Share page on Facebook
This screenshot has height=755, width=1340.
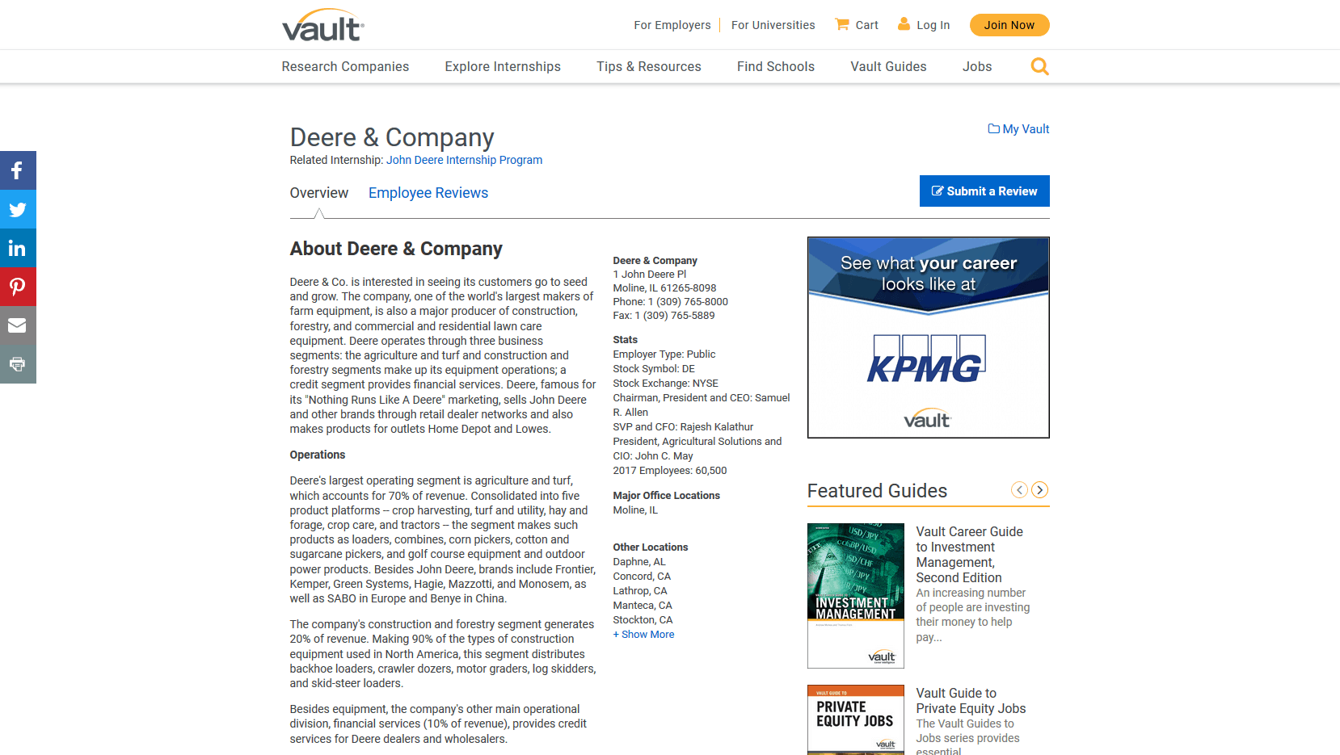click(18, 170)
